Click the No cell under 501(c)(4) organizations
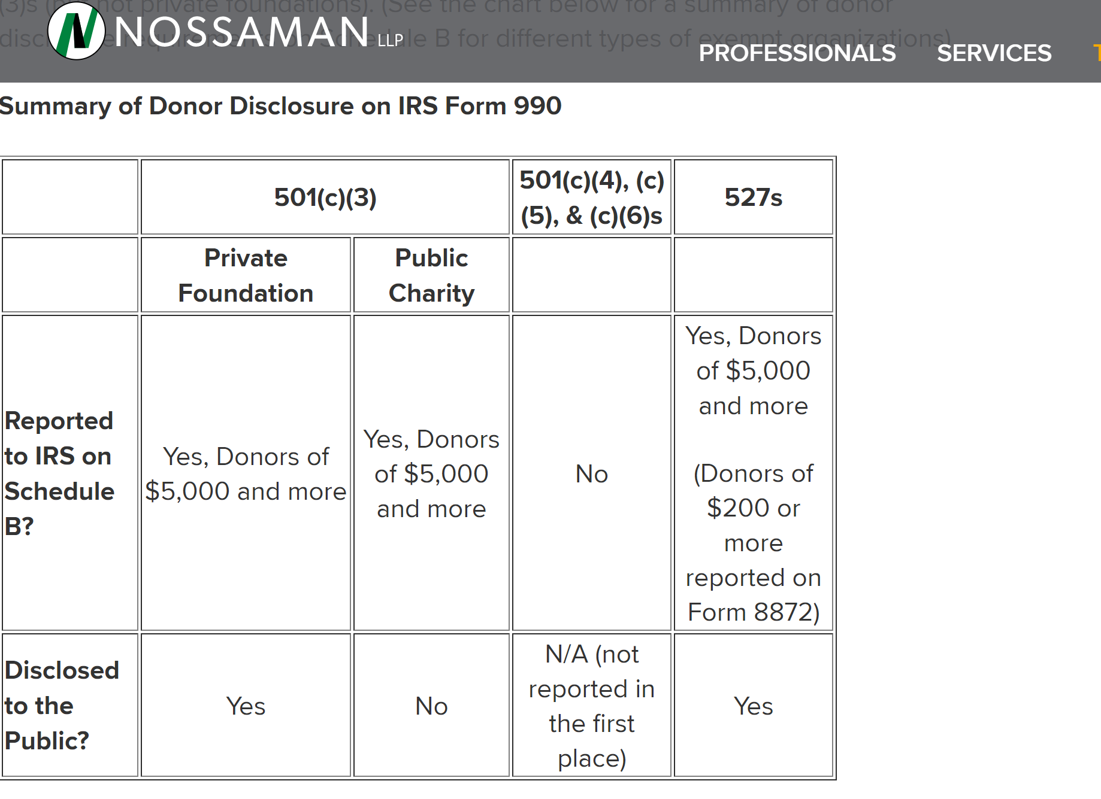This screenshot has width=1101, height=799. pyautogui.click(x=591, y=473)
